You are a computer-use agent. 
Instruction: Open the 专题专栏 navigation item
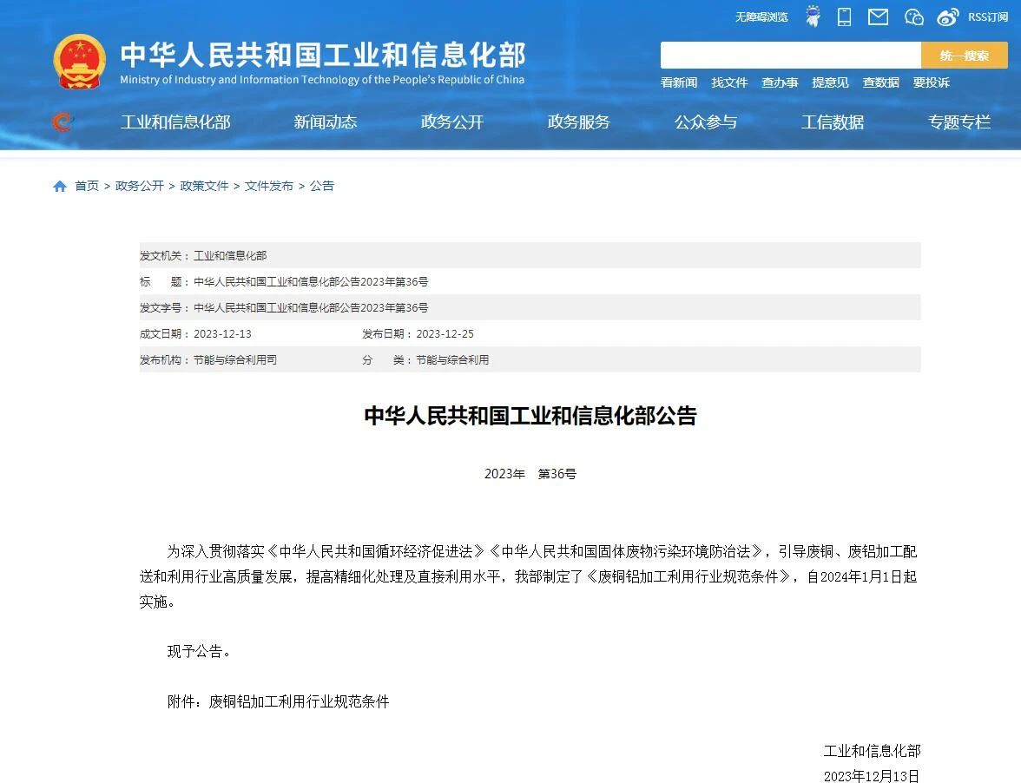[x=958, y=122]
